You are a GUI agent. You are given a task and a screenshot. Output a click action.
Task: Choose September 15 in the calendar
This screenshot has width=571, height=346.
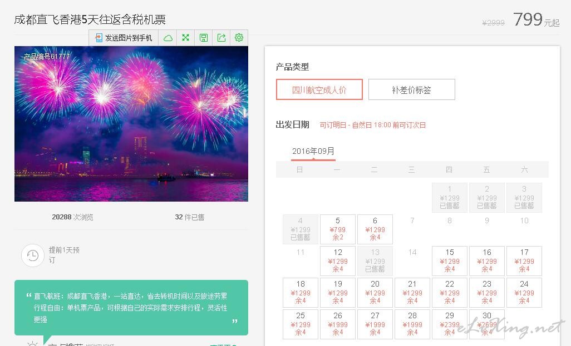pos(450,260)
